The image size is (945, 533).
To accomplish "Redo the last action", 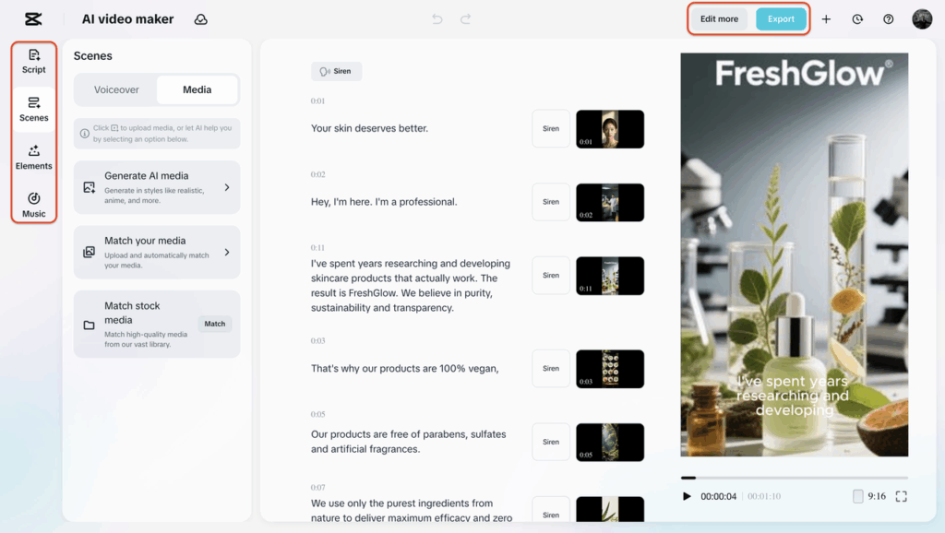I will pyautogui.click(x=465, y=19).
